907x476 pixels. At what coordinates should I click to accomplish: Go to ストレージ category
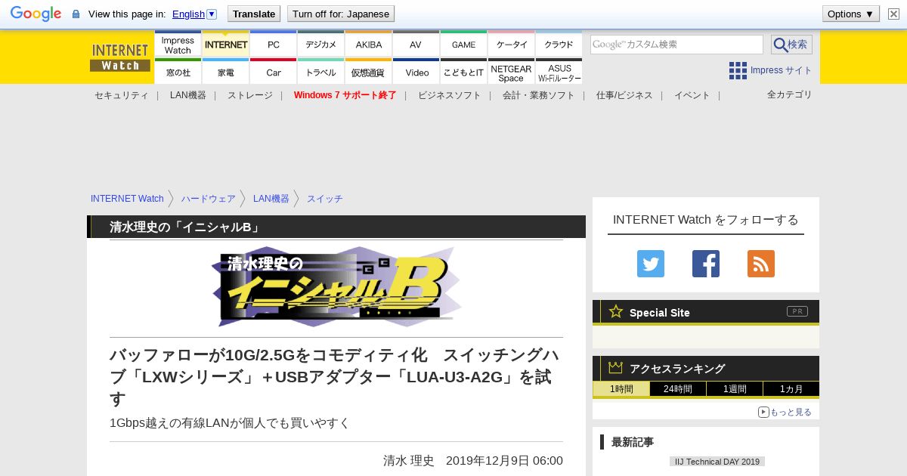tap(249, 95)
